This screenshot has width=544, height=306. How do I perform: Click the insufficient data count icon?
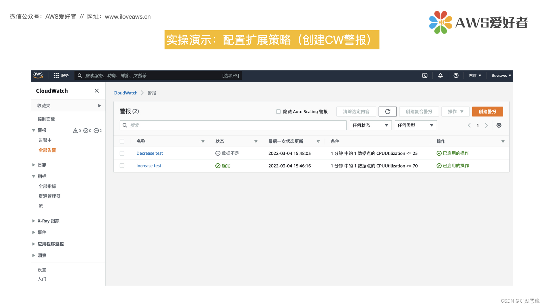[x=96, y=131]
